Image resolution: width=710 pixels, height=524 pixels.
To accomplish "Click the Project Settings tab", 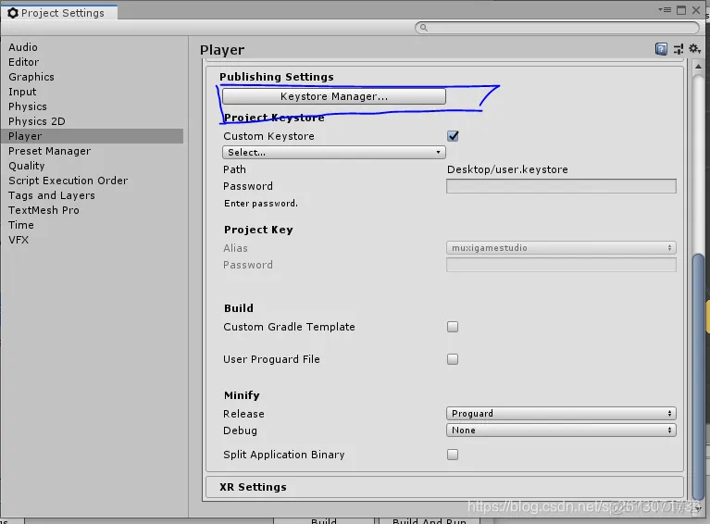I will (x=59, y=13).
